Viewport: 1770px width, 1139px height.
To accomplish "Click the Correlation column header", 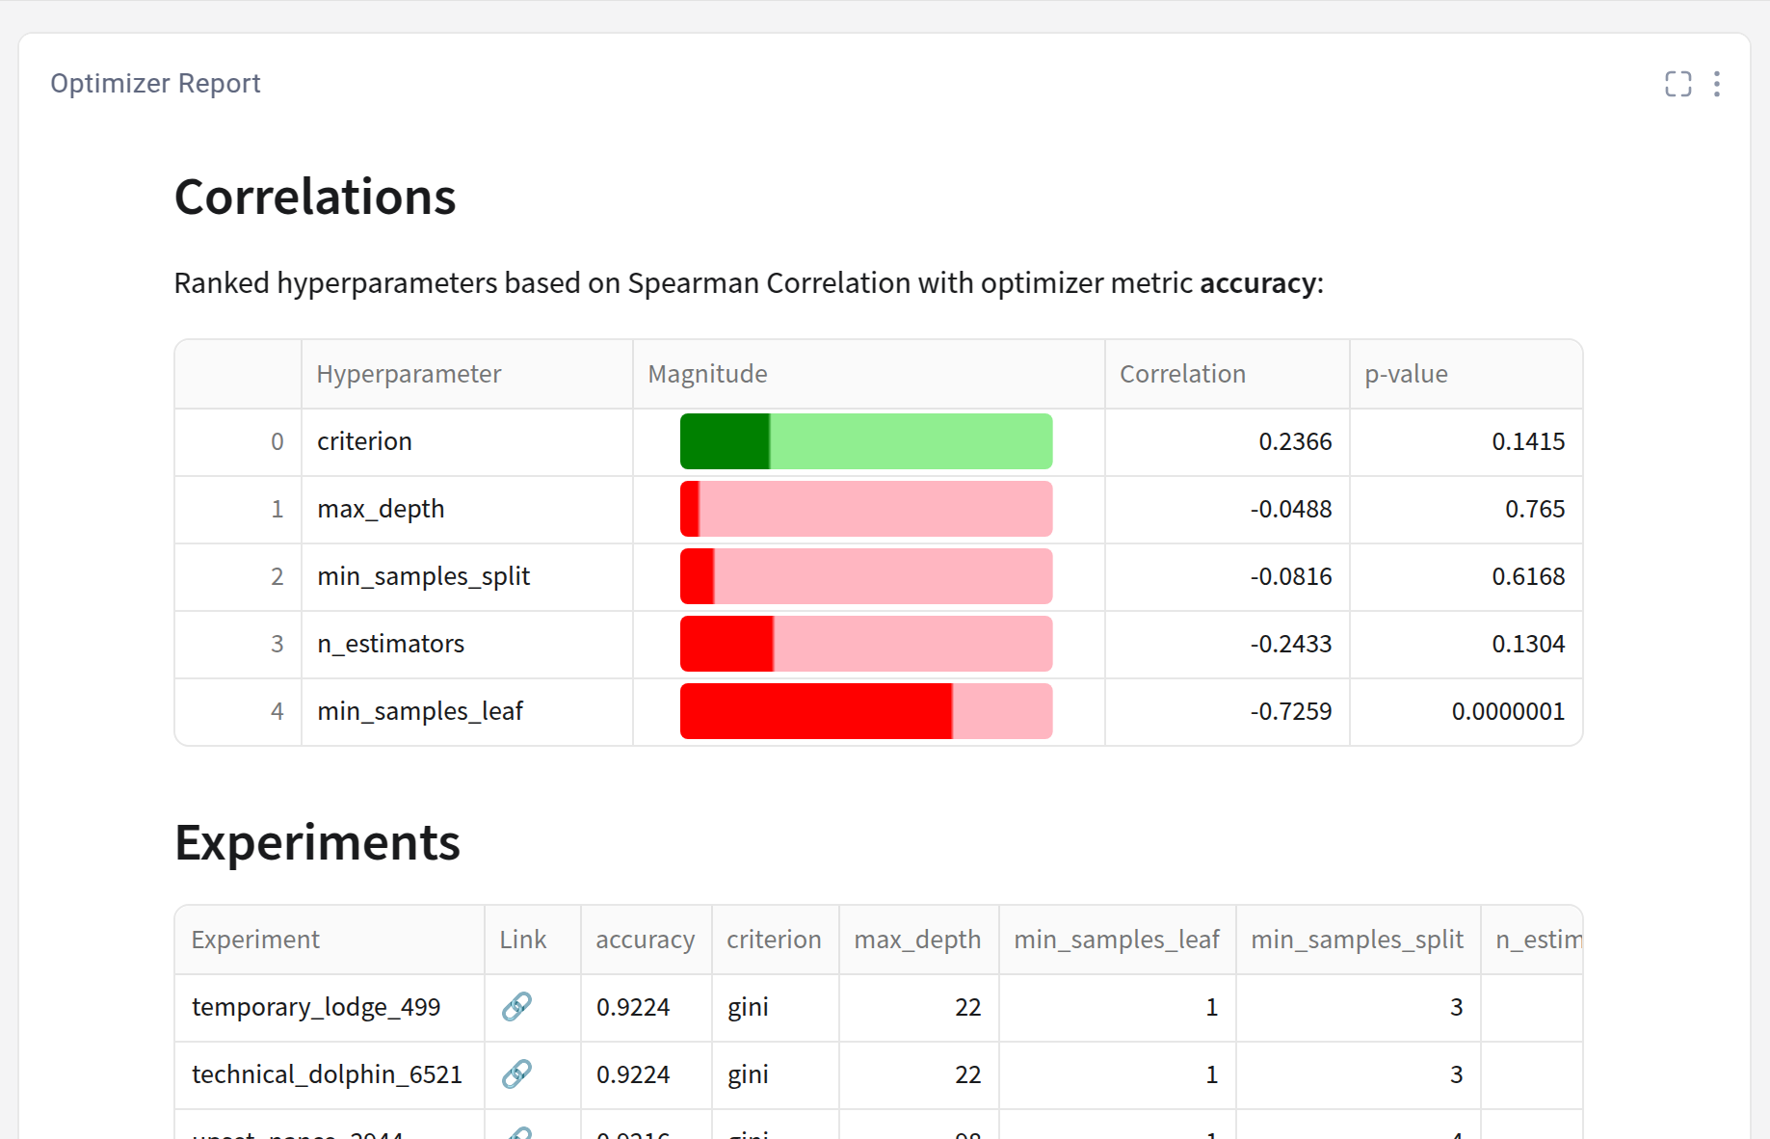I will [1181, 374].
